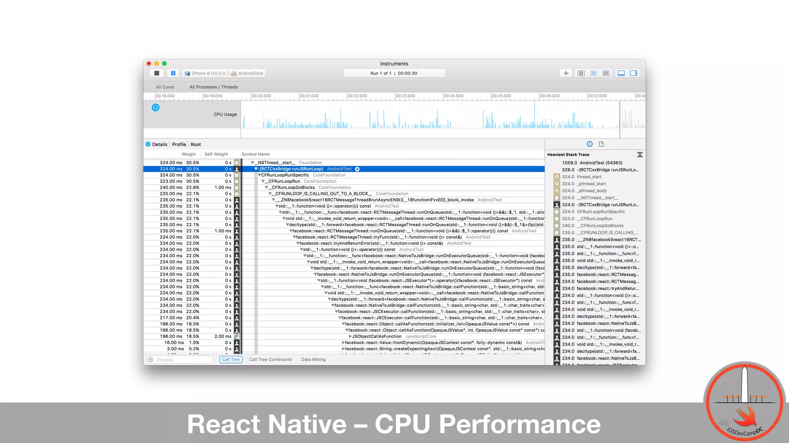Click the CPU Usage instrument icon
789x443 pixels.
click(156, 108)
